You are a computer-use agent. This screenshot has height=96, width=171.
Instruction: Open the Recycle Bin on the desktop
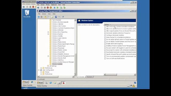tap(27, 14)
